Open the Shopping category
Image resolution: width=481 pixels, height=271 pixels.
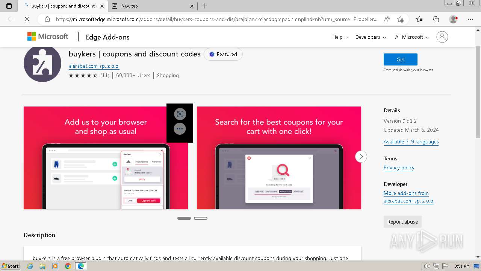(168, 75)
